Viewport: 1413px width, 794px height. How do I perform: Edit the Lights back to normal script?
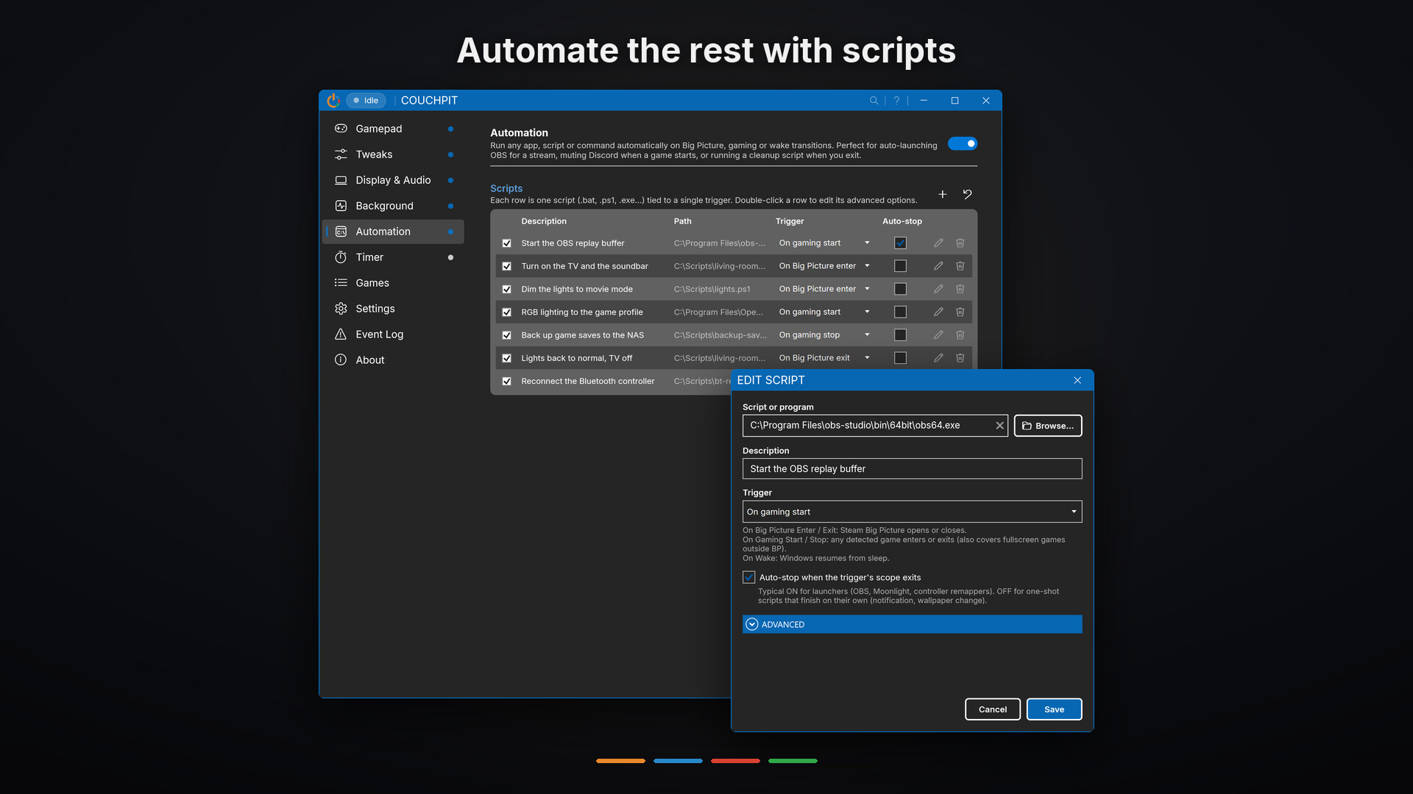pyautogui.click(x=938, y=358)
